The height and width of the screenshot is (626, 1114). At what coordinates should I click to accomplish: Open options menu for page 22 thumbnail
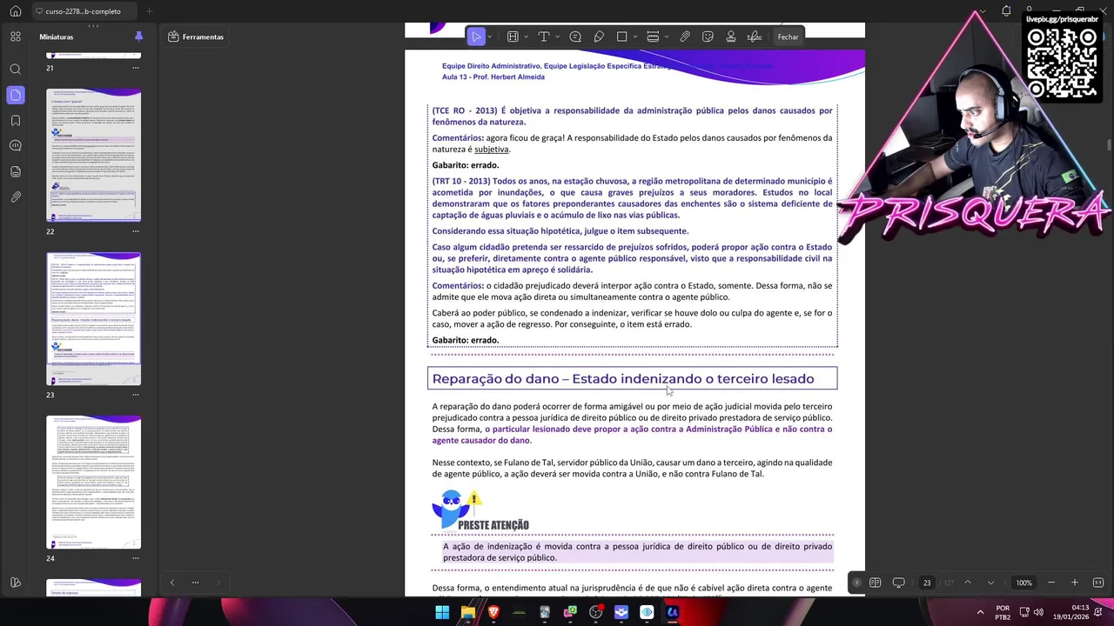[x=136, y=231]
